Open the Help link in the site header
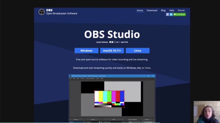This screenshot has height=123, width=220. point(172,10)
